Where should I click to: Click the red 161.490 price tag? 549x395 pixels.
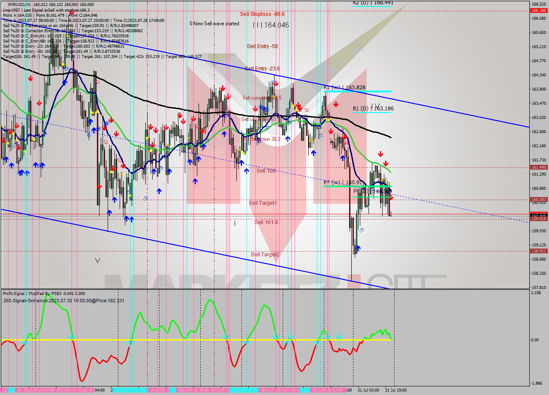point(538,167)
